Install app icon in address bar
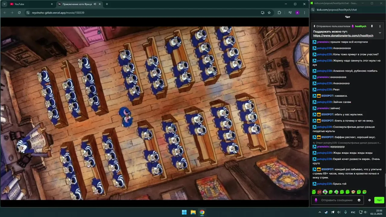The width and height of the screenshot is (386, 217). [263, 13]
